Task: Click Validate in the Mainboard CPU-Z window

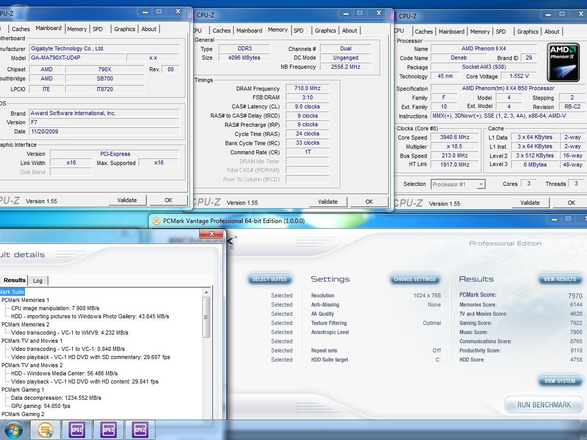Action: 127,200
